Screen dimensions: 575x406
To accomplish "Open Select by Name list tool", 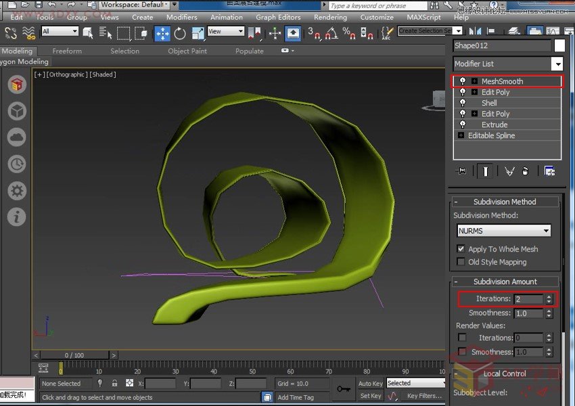I will click(106, 33).
